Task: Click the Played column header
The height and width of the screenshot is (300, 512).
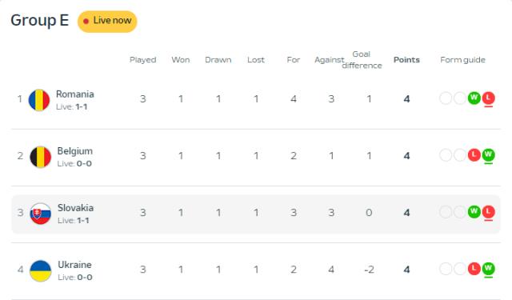Action: (142, 60)
